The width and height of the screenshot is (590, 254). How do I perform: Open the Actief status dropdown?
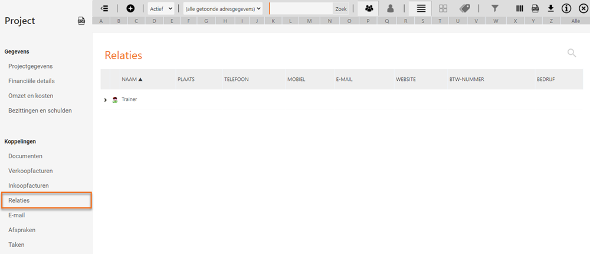click(x=161, y=8)
